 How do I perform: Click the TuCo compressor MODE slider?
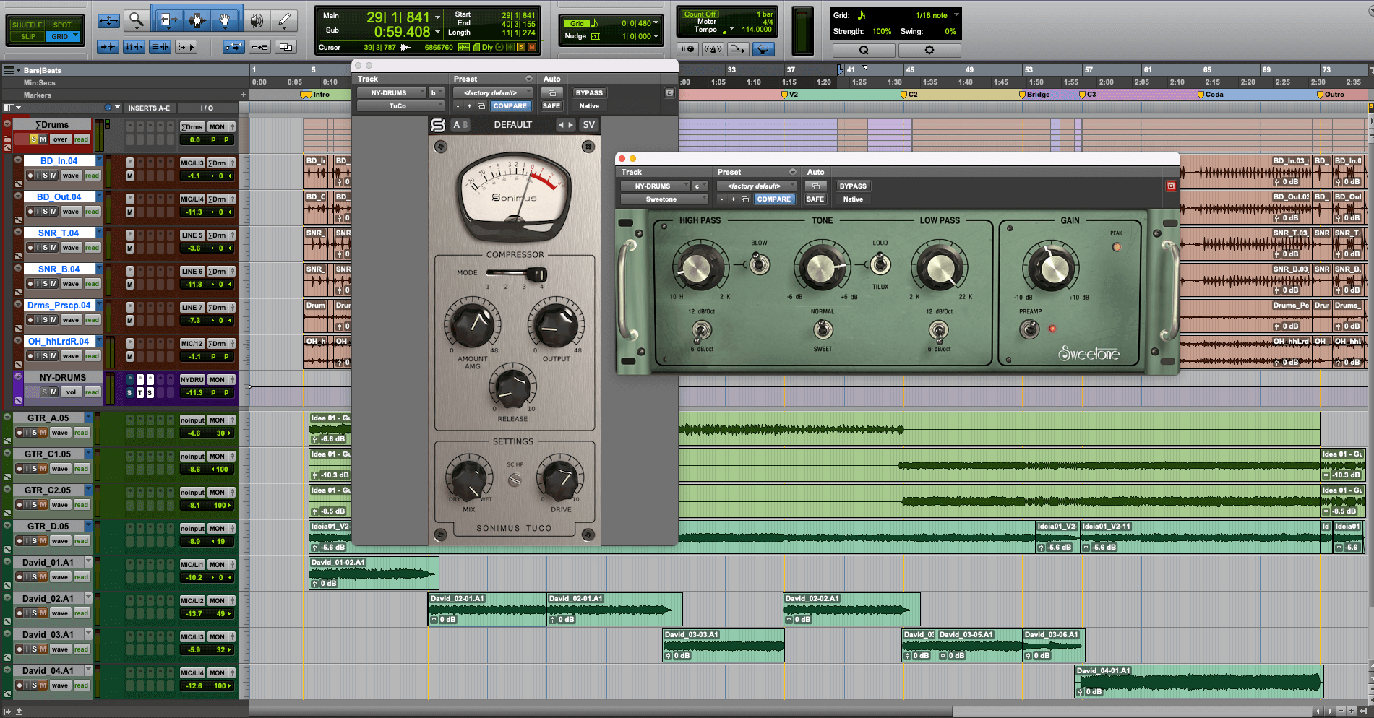517,273
